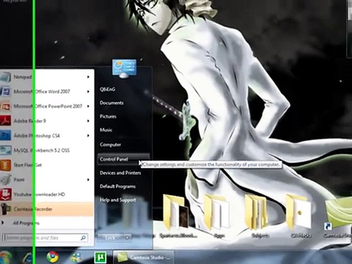Open the Apps desktop folder
Image resolution: width=352 pixels, height=264 pixels.
218,216
